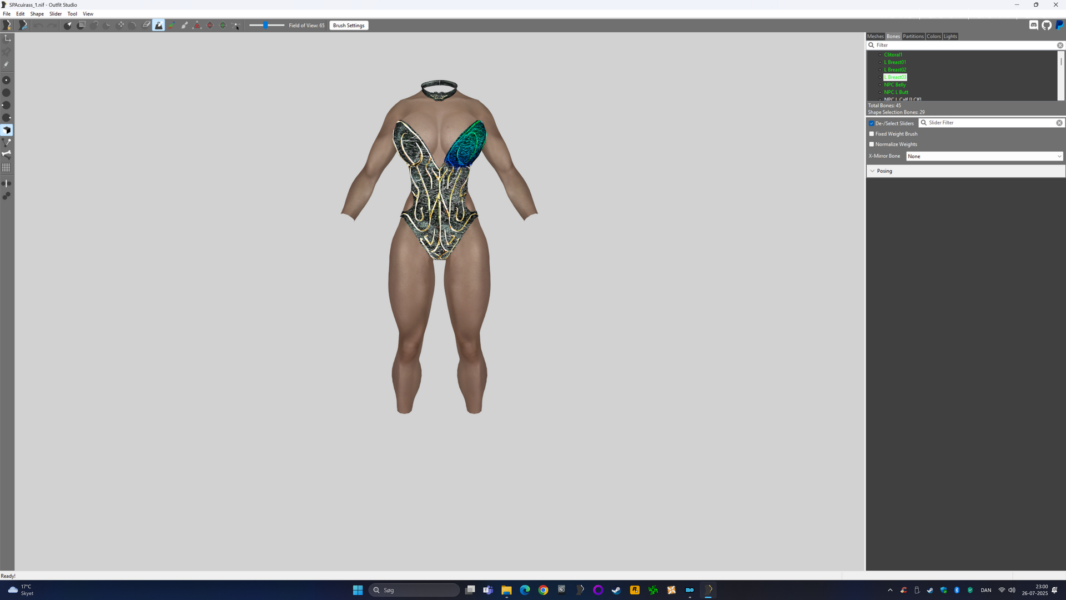This screenshot has height=600, width=1066.
Task: Switch to the Lights tab
Action: [951, 37]
